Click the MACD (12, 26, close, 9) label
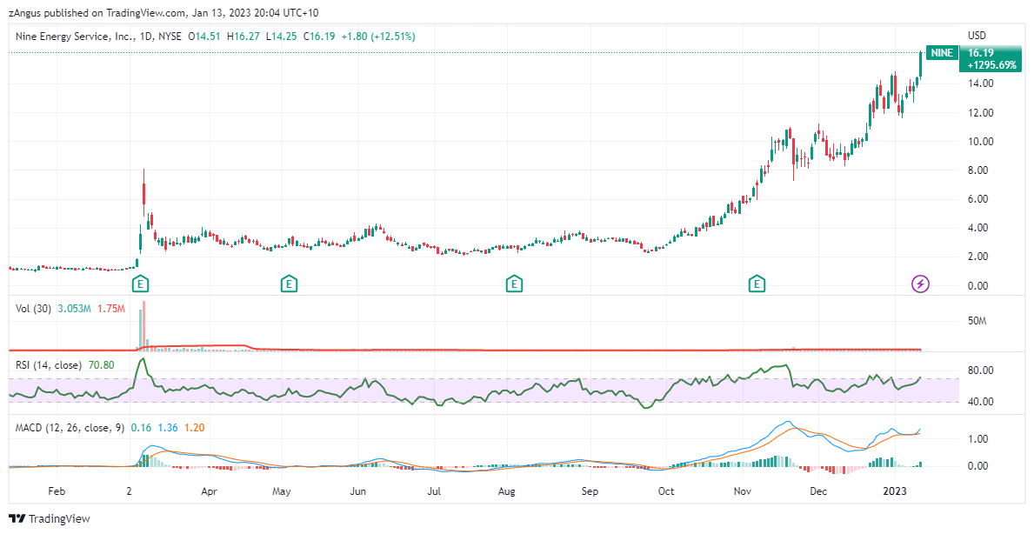The height and width of the screenshot is (534, 1034). point(70,428)
